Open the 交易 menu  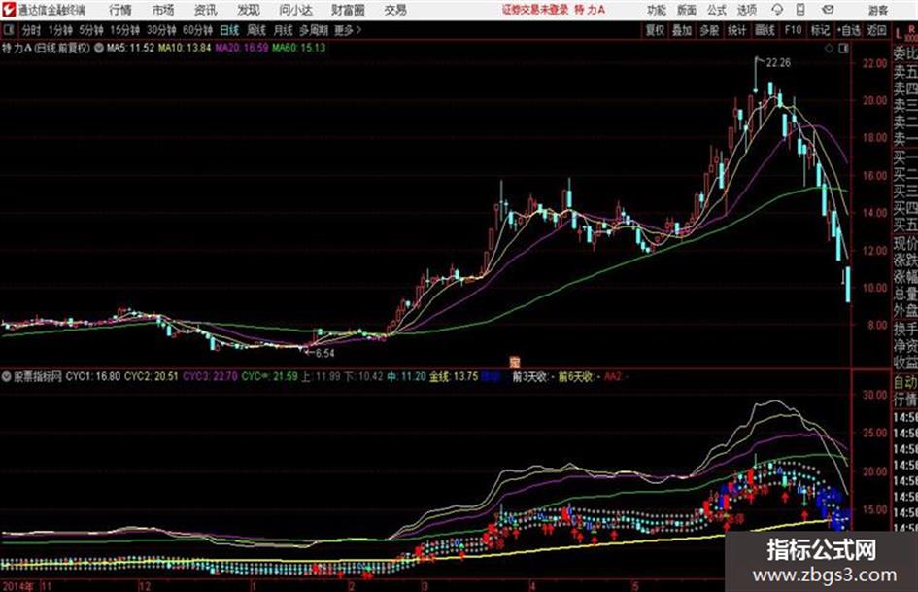395,10
